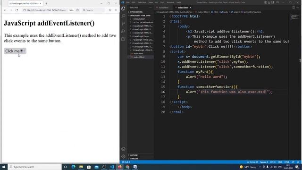Image resolution: width=302 pixels, height=170 pixels.
Task: Open a new browser tab with plus
Action: click(x=46, y=3)
